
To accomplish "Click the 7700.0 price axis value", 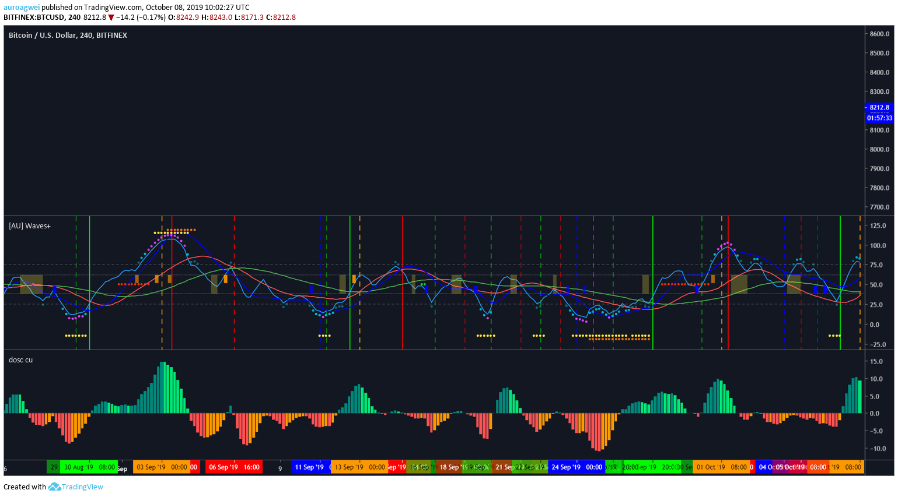I will pyautogui.click(x=879, y=207).
